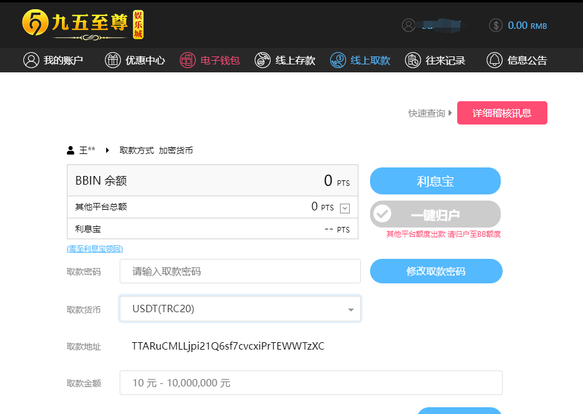Switch to 线上存款 menu

(x=285, y=60)
